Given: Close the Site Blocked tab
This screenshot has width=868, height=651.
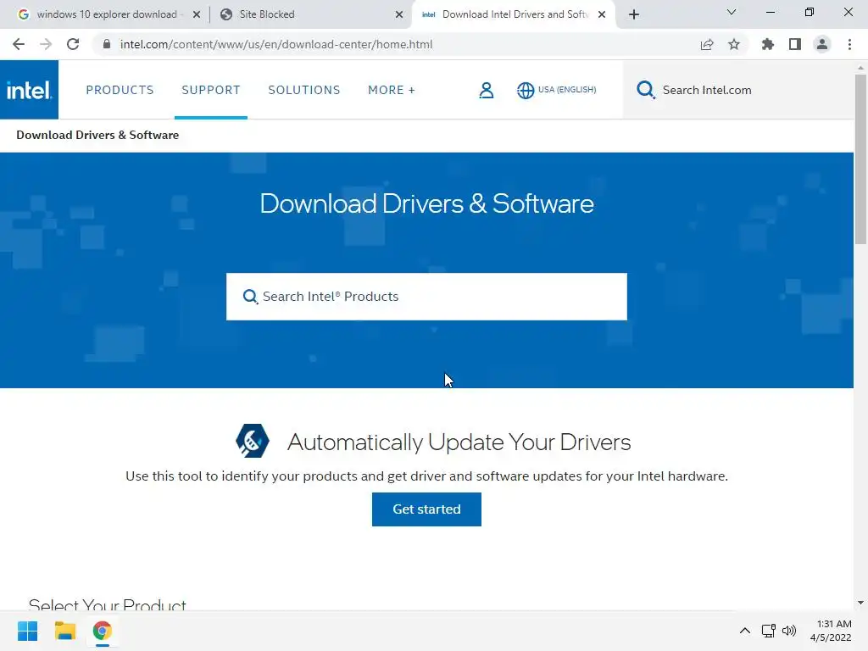Looking at the screenshot, I should [399, 14].
